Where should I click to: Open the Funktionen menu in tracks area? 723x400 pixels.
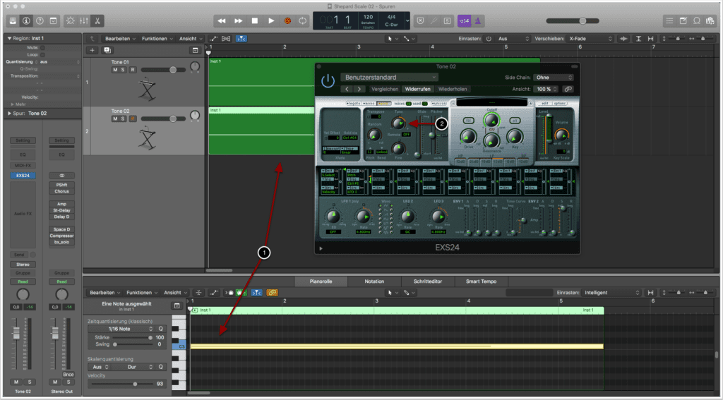(x=156, y=38)
